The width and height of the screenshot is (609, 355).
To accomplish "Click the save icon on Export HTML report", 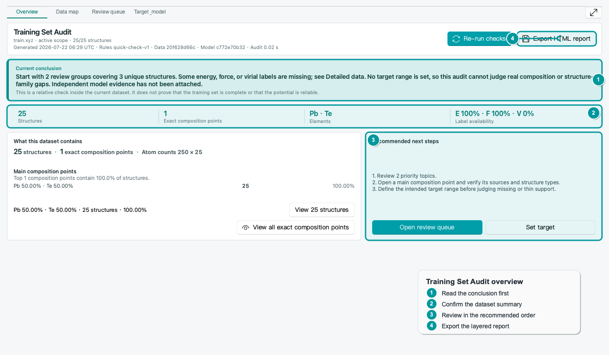I will click(x=526, y=39).
